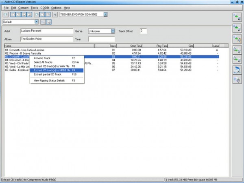Choose View Ripping Status Details
The height and width of the screenshot is (183, 244).
49,81
